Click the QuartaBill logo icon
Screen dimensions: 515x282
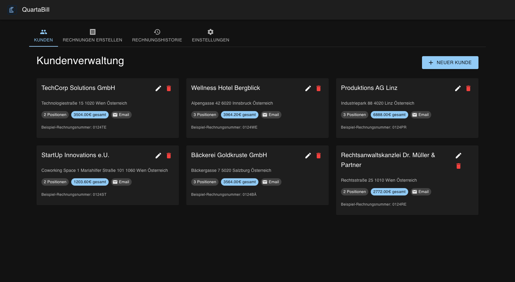[x=12, y=10]
